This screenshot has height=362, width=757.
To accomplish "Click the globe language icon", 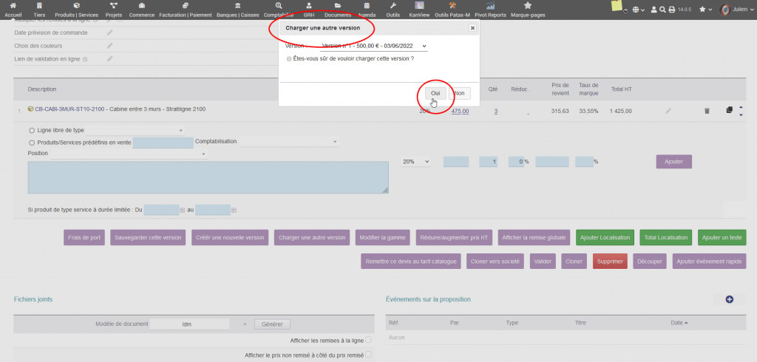I will 637,10.
